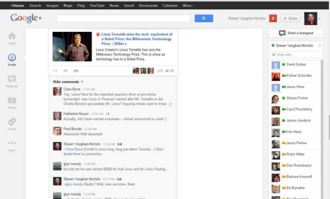The height and width of the screenshot is (199, 330).
Task: Click Edit on Steven's 12:13 PM comment
Action: click(x=119, y=179)
